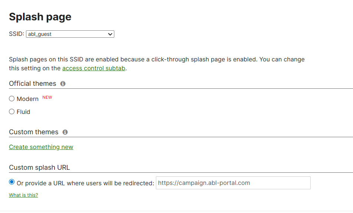This screenshot has height=213, width=353.
Task: Click the Custom splash URL section header
Action: pyautogui.click(x=39, y=167)
